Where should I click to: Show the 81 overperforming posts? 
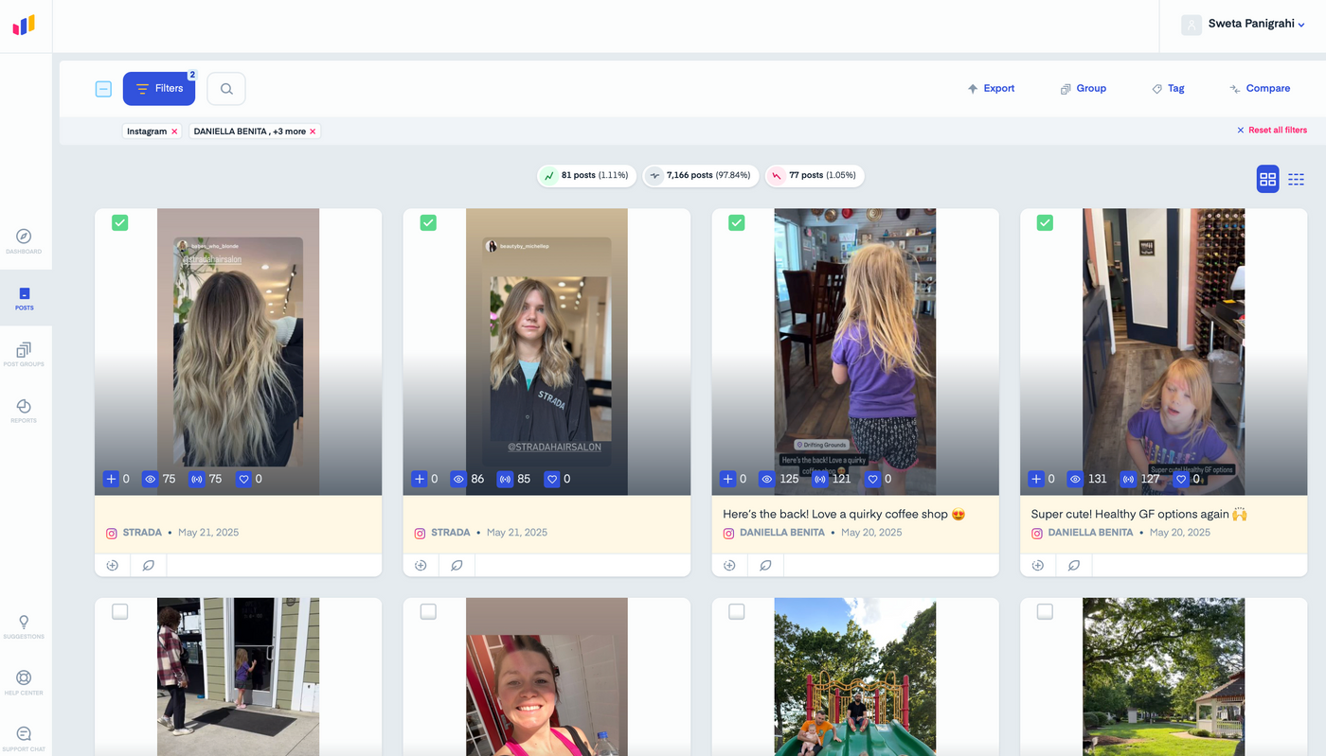click(587, 176)
